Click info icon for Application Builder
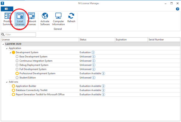 click(103, 86)
